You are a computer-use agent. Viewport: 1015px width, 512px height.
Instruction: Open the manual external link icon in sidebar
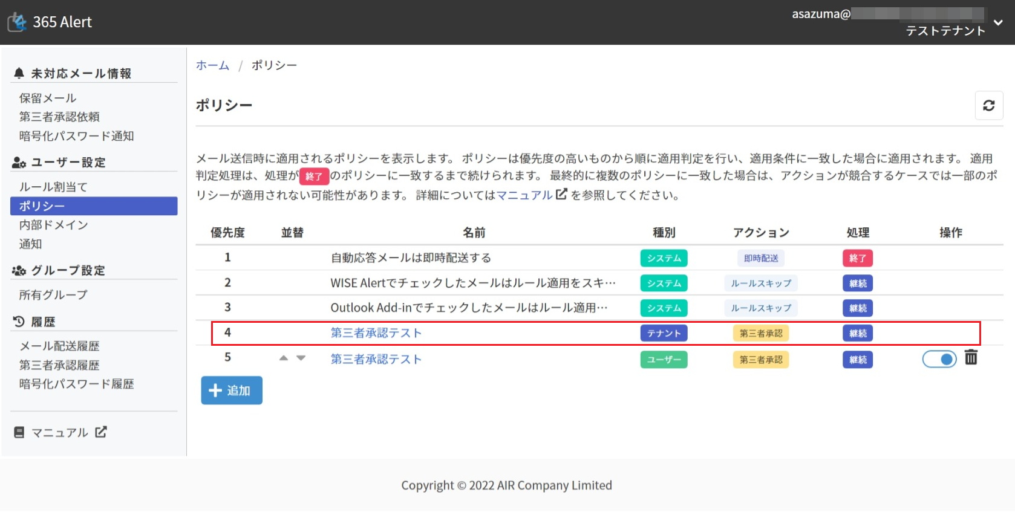(101, 432)
